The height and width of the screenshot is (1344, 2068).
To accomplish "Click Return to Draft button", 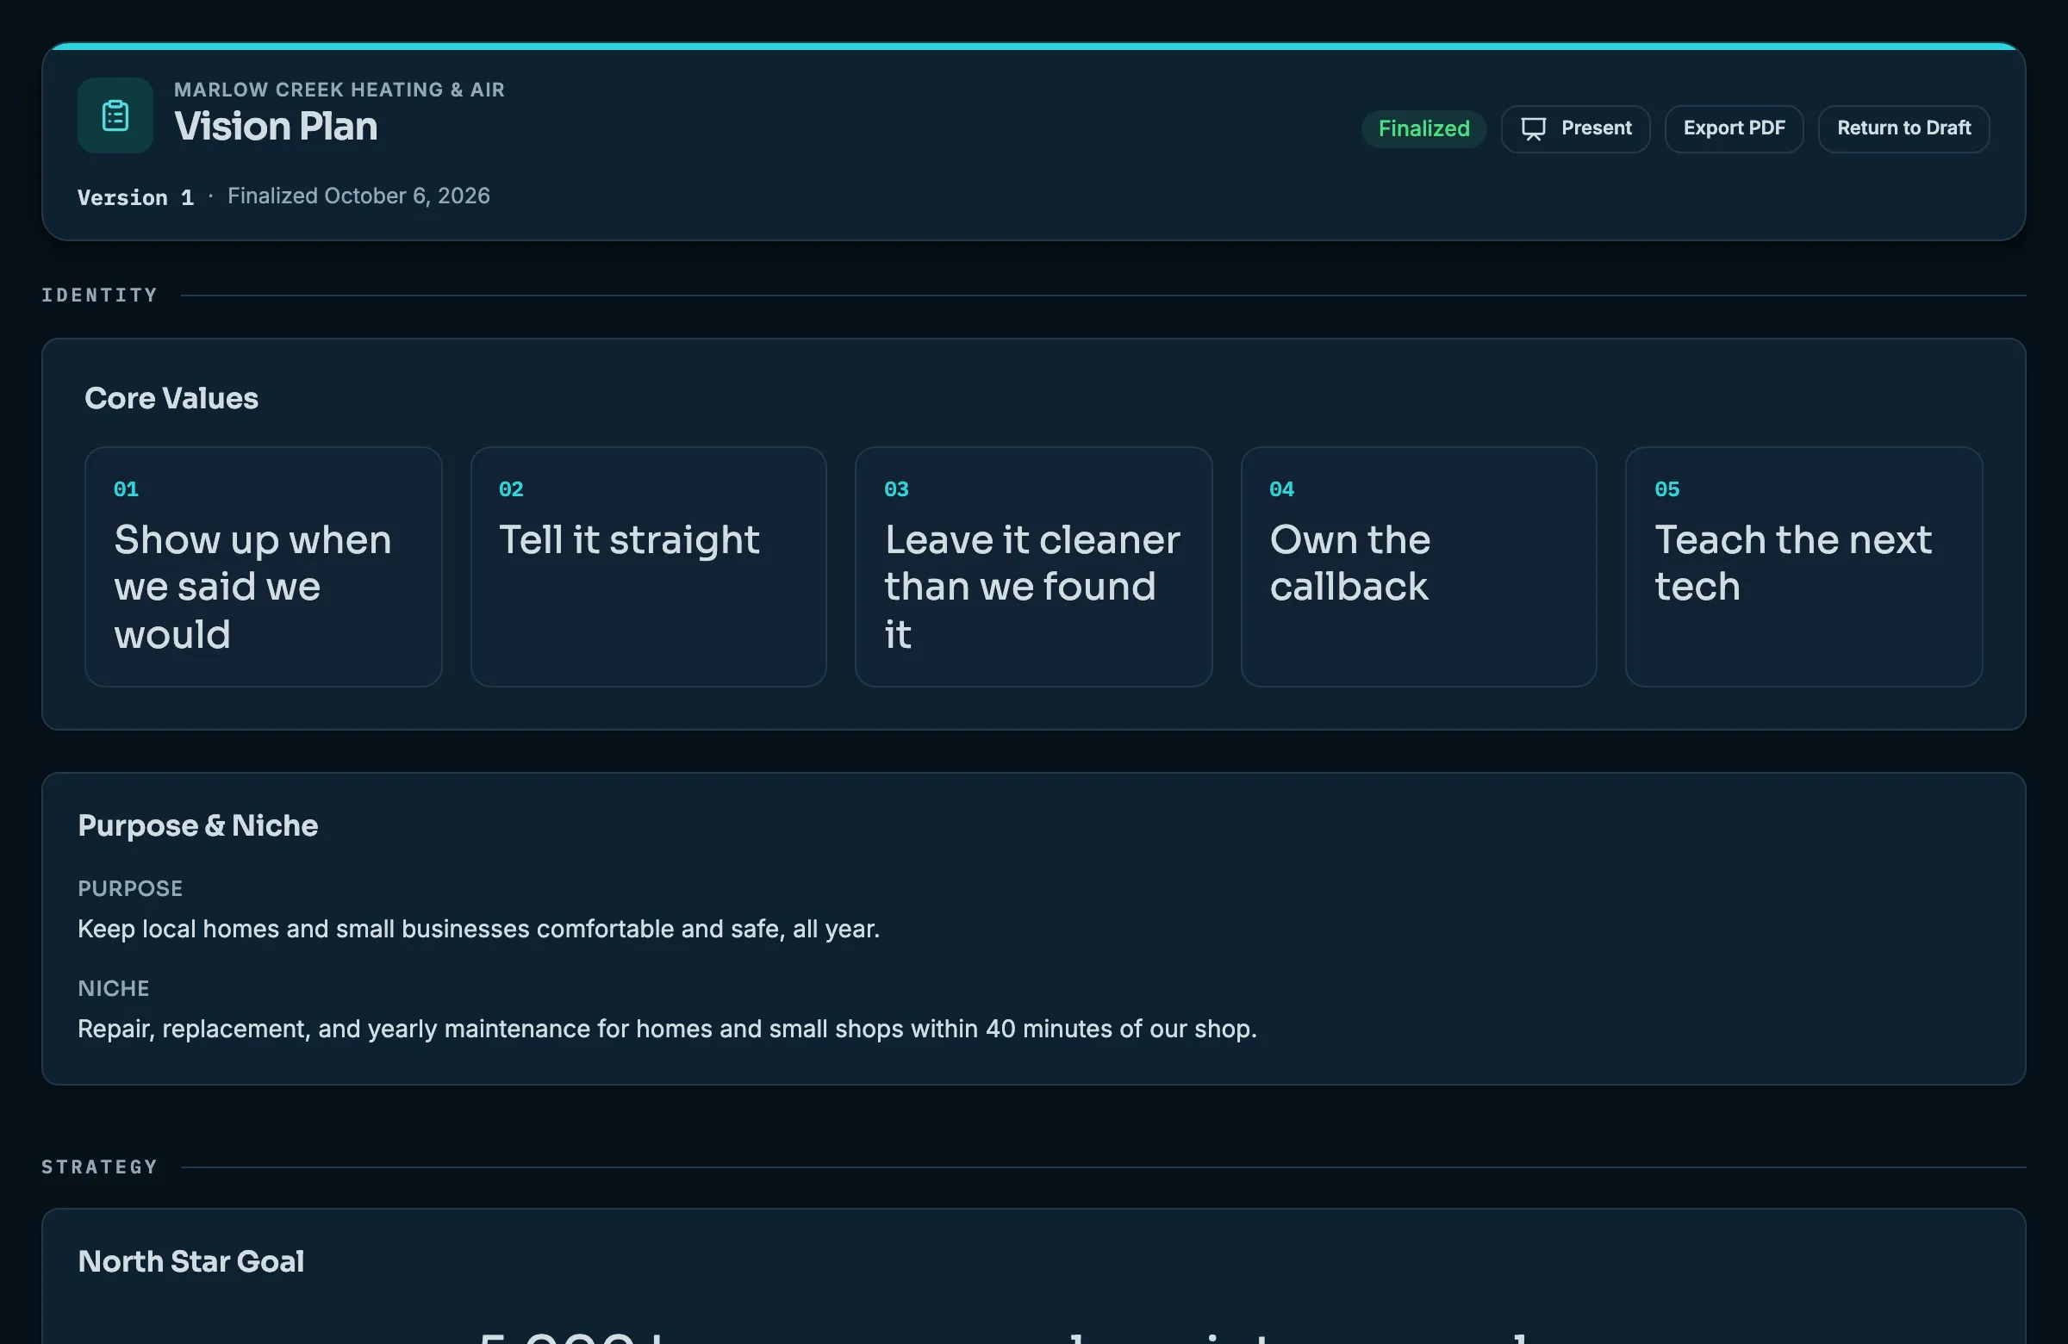I will click(1903, 128).
